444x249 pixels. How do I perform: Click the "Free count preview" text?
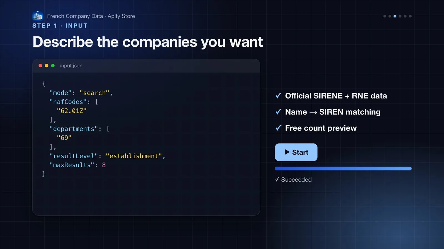pyautogui.click(x=321, y=128)
